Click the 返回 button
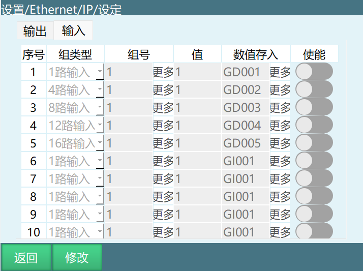 (x=26, y=258)
